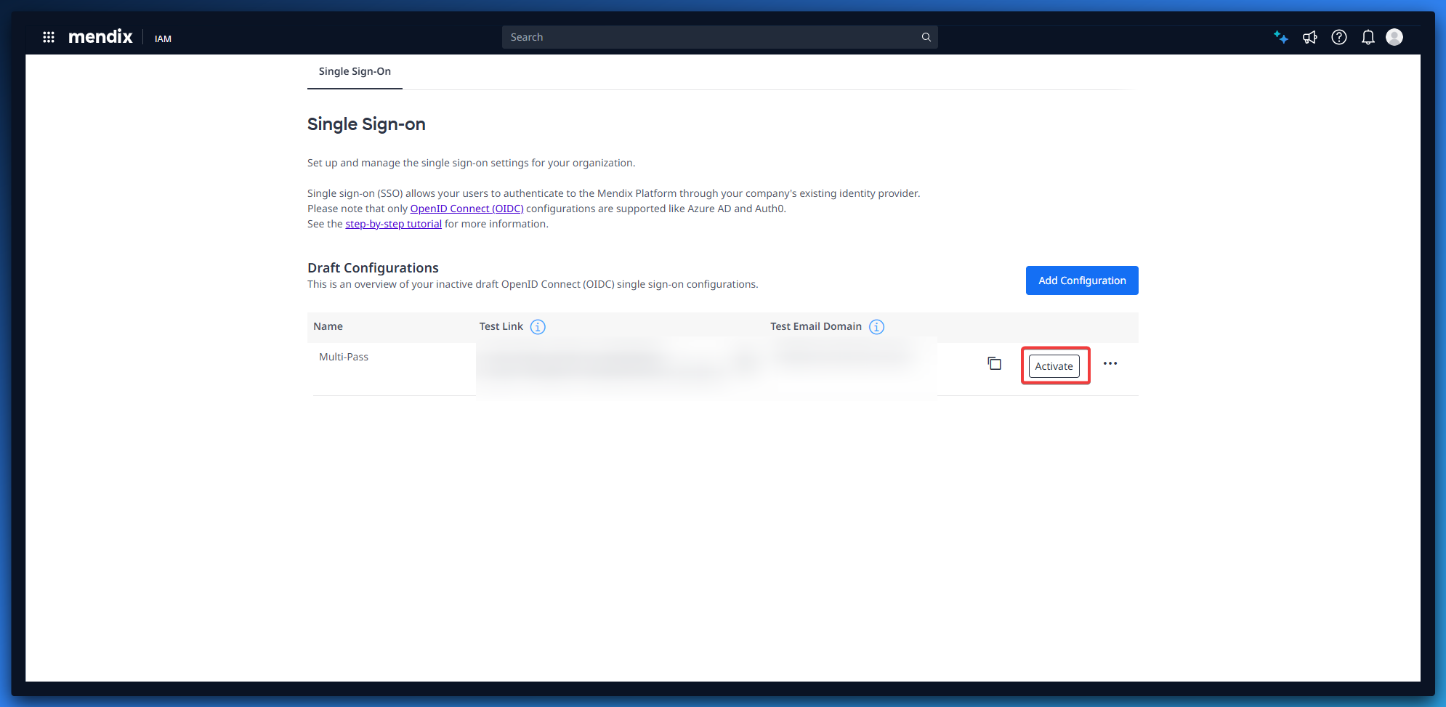Open the step-by-step tutorial link

click(x=393, y=224)
